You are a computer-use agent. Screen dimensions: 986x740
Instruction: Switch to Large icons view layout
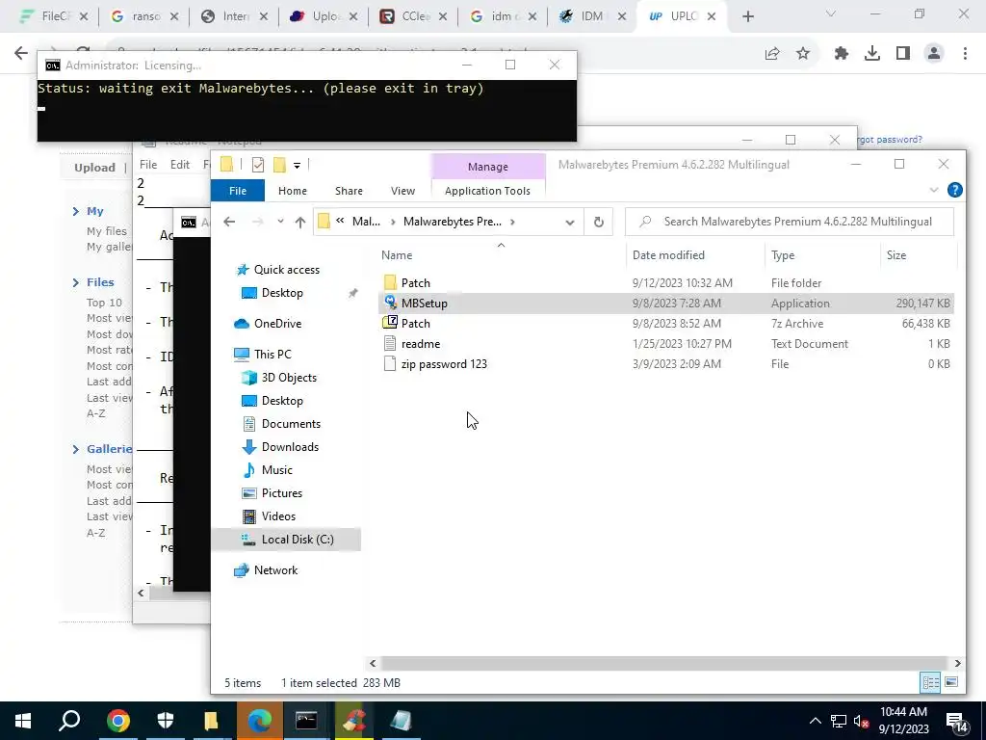click(950, 682)
